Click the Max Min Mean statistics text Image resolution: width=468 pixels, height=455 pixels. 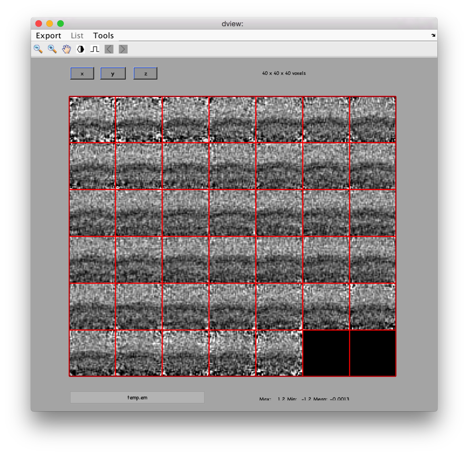click(304, 399)
